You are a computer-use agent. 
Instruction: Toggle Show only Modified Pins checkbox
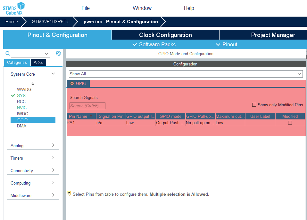(x=254, y=105)
